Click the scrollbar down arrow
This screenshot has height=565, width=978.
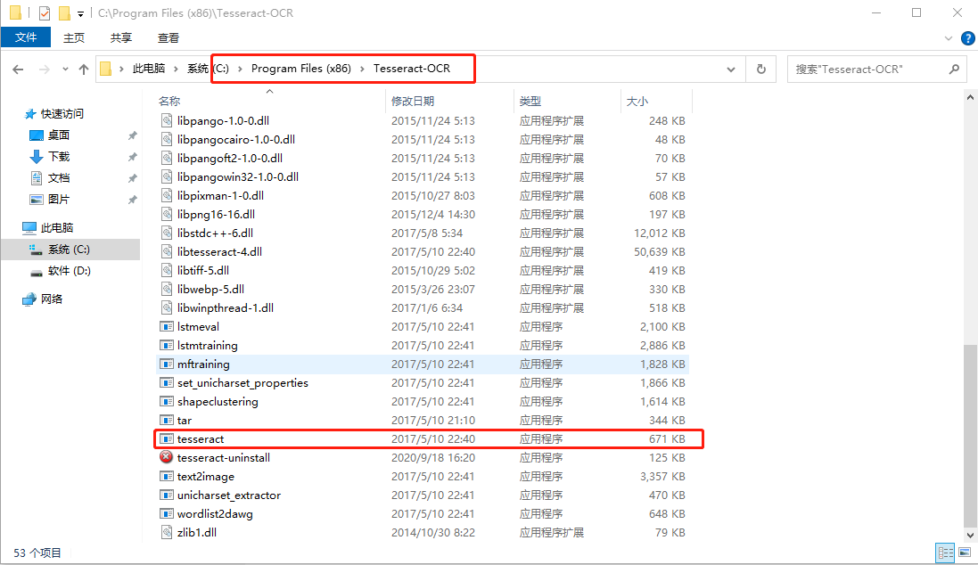point(970,535)
